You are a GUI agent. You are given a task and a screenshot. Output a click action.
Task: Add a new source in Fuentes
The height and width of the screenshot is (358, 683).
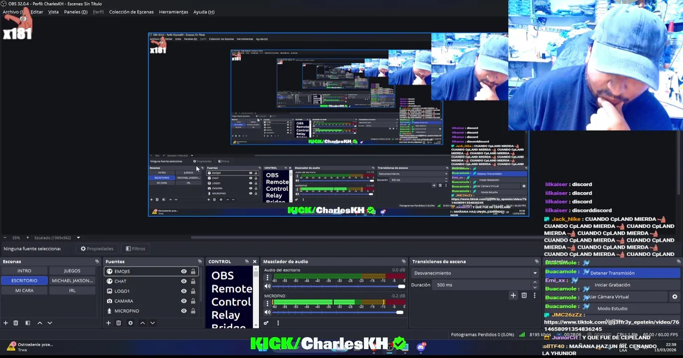[x=108, y=323]
